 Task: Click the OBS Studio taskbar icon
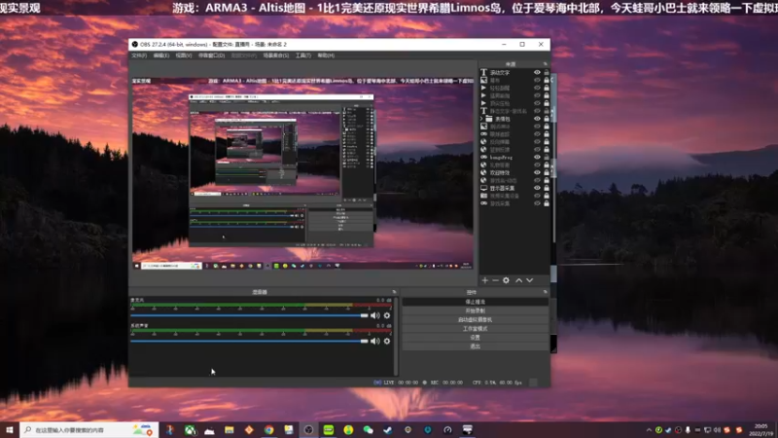point(308,430)
